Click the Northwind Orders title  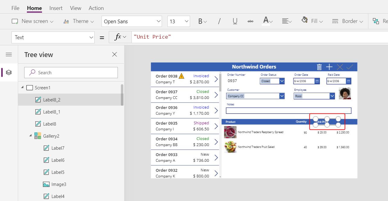254,67
